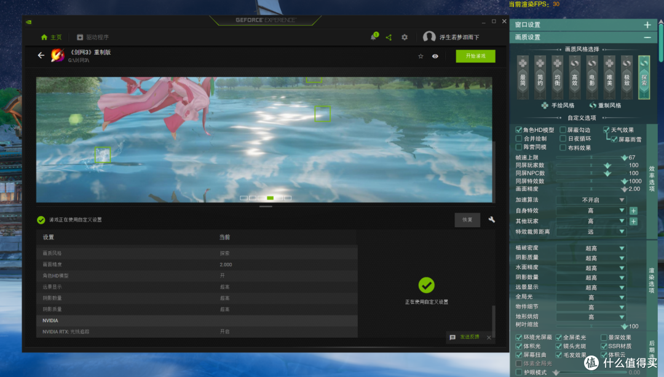Open the 地形烘焙 dropdown
Screen dimensions: 664x377
click(x=591, y=317)
